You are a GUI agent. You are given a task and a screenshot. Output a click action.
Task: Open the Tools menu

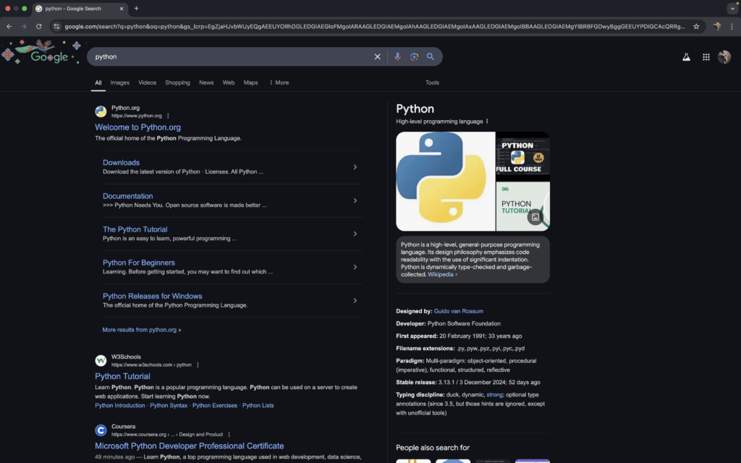click(x=432, y=82)
